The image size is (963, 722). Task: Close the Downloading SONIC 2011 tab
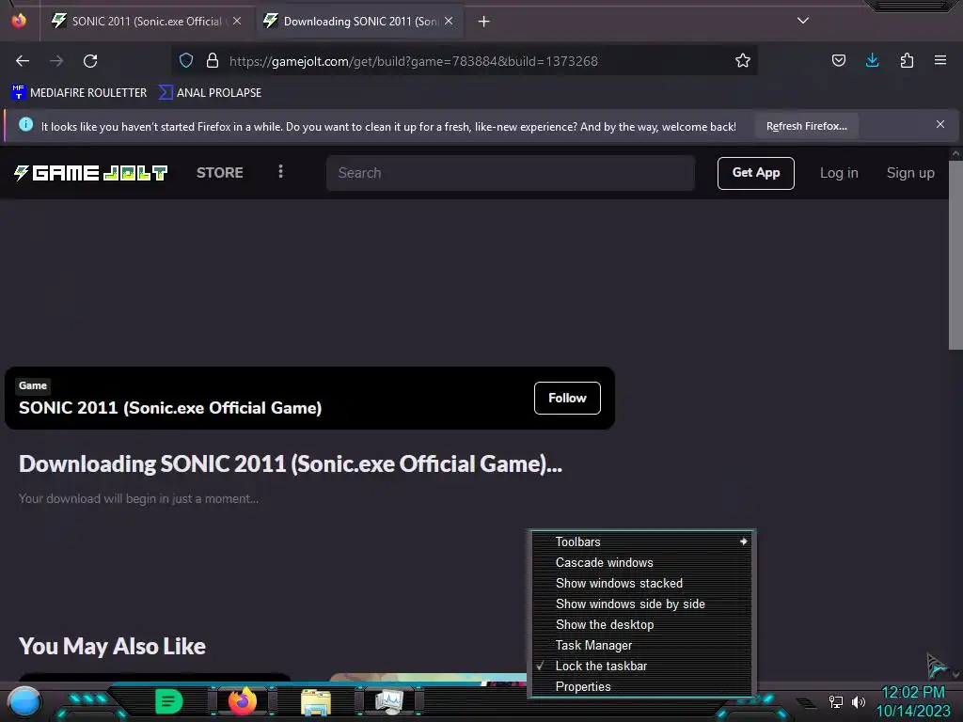tap(449, 21)
